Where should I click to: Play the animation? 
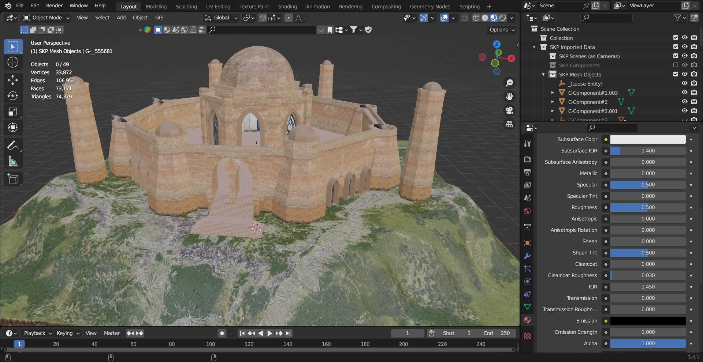point(270,333)
